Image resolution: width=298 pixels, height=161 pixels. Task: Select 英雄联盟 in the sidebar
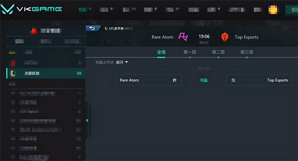point(46,73)
